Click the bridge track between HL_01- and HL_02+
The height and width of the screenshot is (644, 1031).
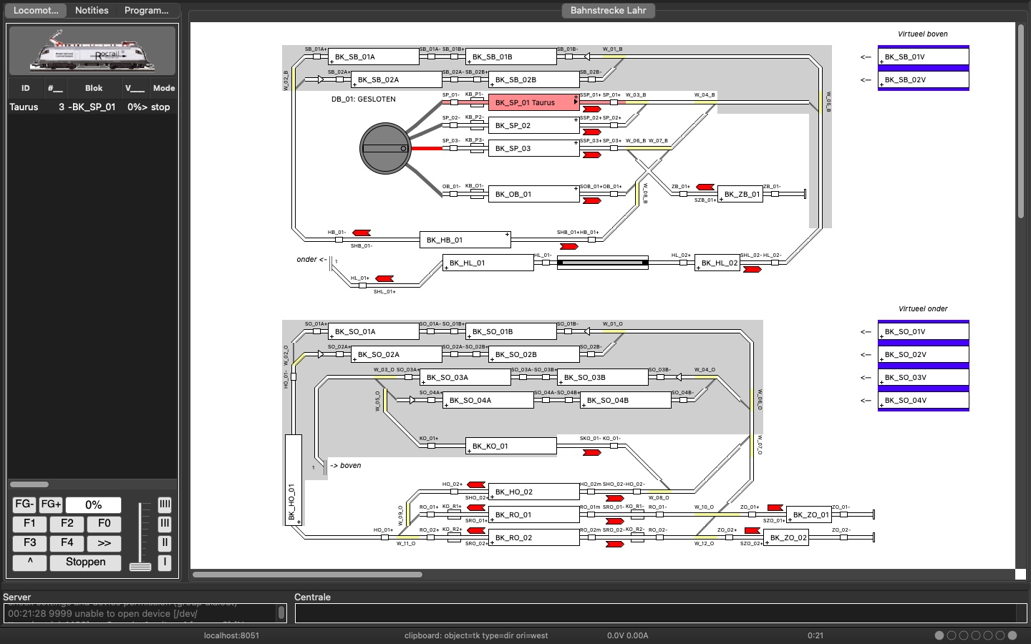click(603, 263)
